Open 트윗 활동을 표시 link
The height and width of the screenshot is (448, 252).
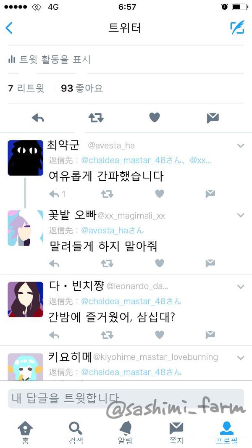pos(50,59)
